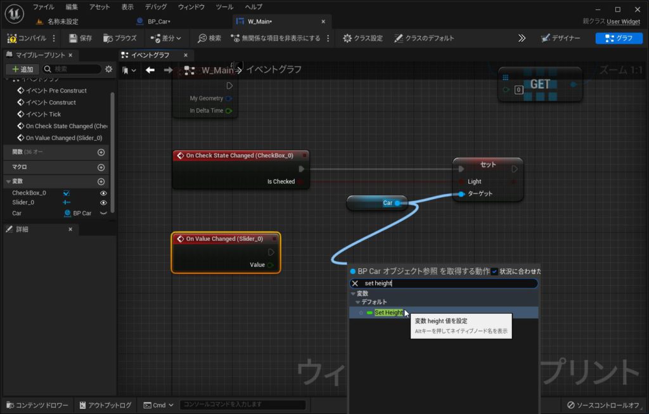649x414 pixels.
Task: Click the Car variable node
Action: [x=376, y=203]
